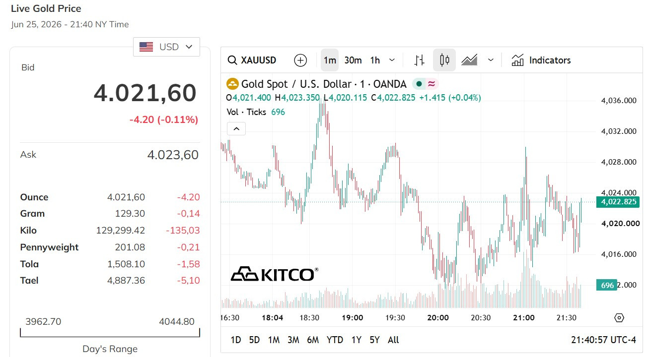Click the Gram price 129.30
The width and height of the screenshot is (647, 357).
(130, 214)
